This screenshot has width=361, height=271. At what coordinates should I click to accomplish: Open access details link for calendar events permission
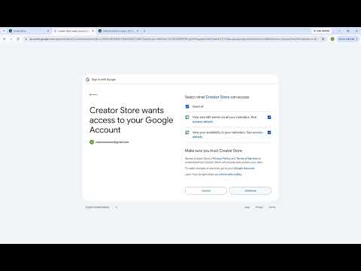tap(202, 122)
